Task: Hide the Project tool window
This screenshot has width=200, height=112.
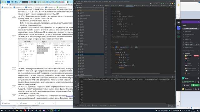Action: (x=103, y=6)
